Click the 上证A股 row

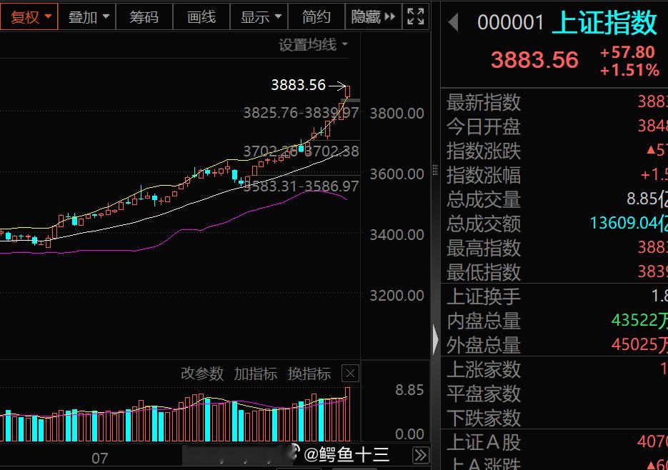554,442
